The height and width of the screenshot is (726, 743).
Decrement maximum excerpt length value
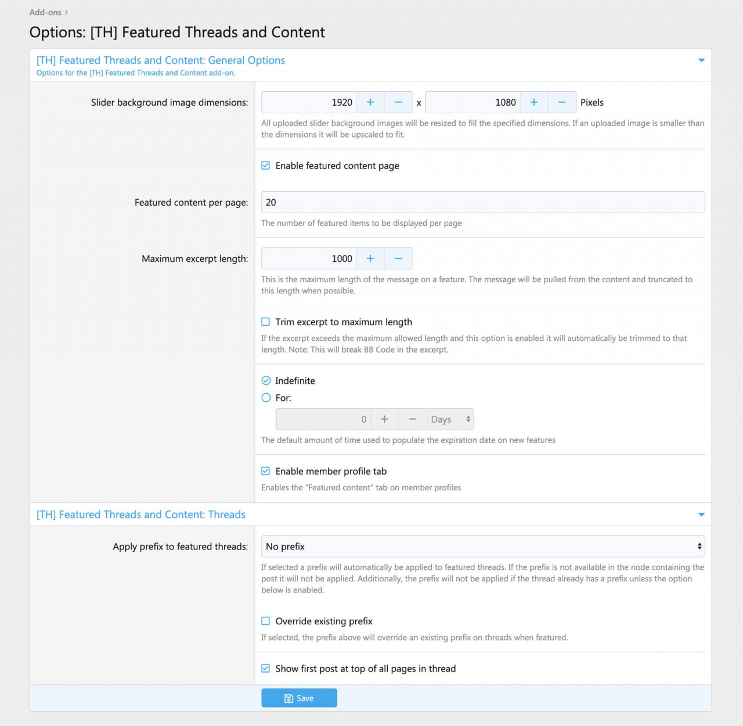[x=399, y=258]
